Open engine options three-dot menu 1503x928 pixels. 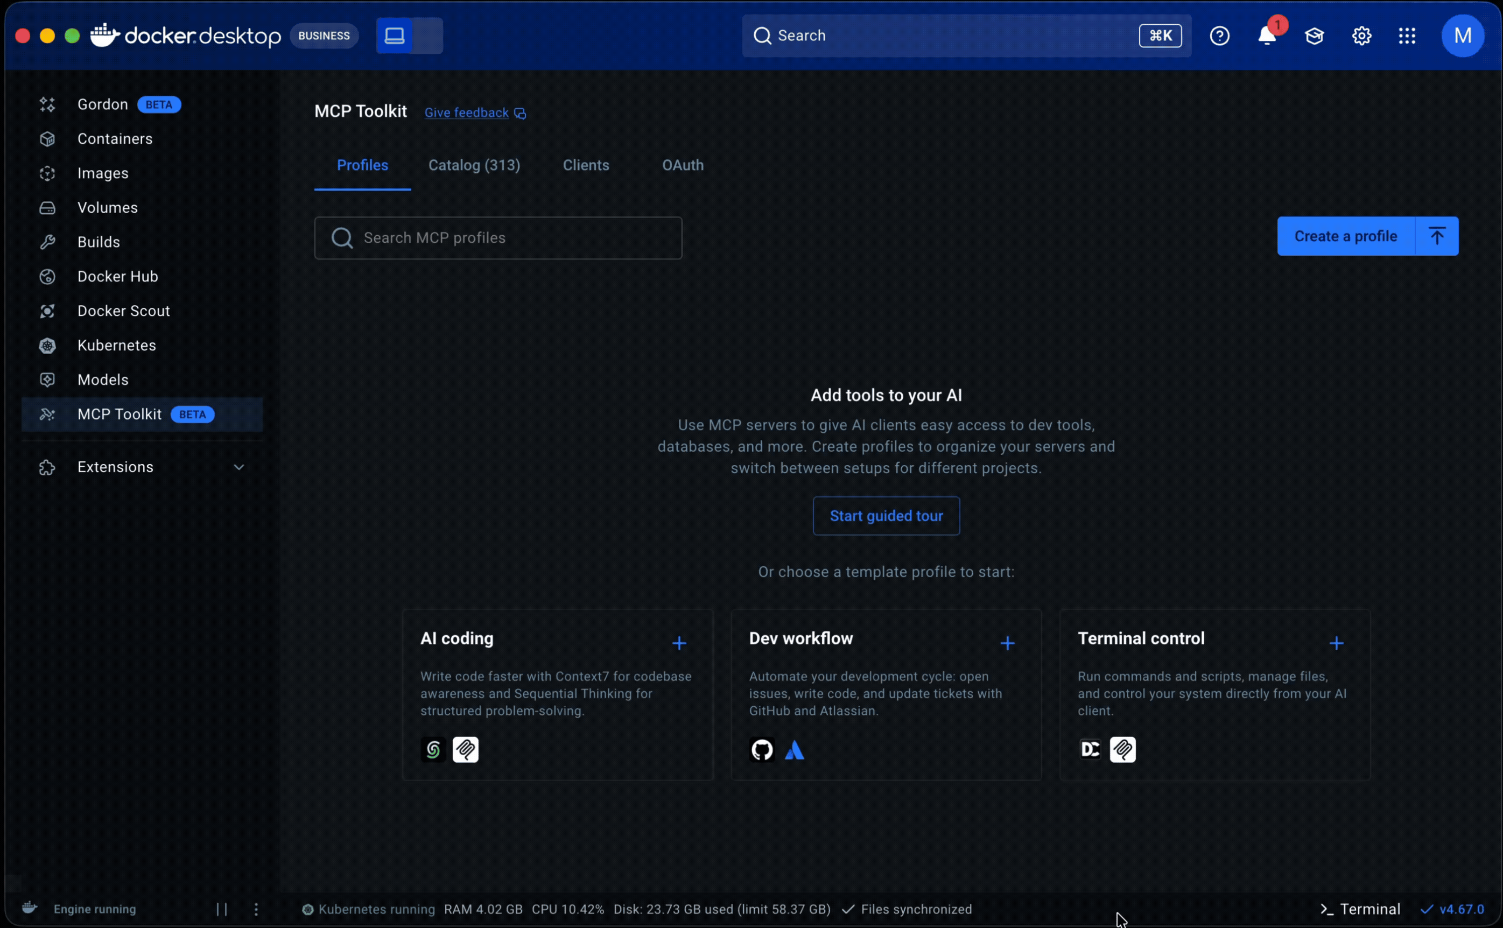coord(256,909)
